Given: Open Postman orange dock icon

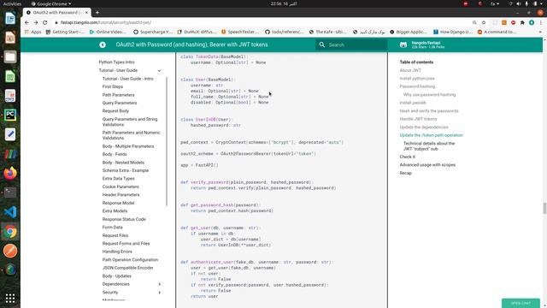Looking at the screenshot, I should coord(10,251).
